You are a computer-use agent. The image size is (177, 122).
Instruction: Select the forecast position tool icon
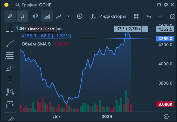pos(9,104)
